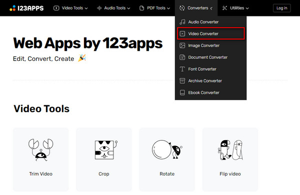The height and width of the screenshot is (195, 300).
Task: Open Ebook Converter from the menu
Action: (x=210, y=93)
